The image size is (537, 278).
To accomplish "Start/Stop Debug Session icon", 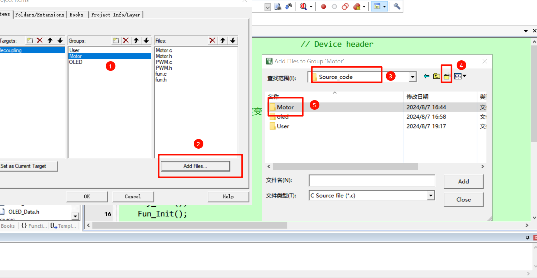I will point(303,6).
